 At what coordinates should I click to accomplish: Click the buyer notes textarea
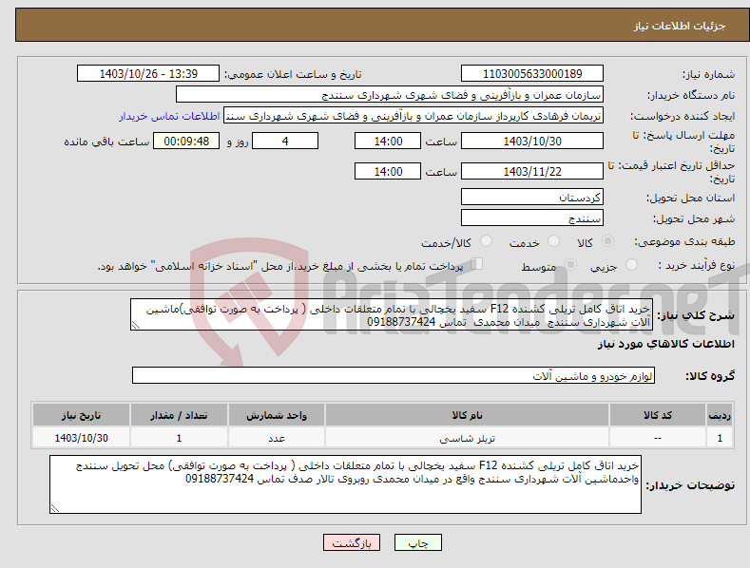[345, 484]
